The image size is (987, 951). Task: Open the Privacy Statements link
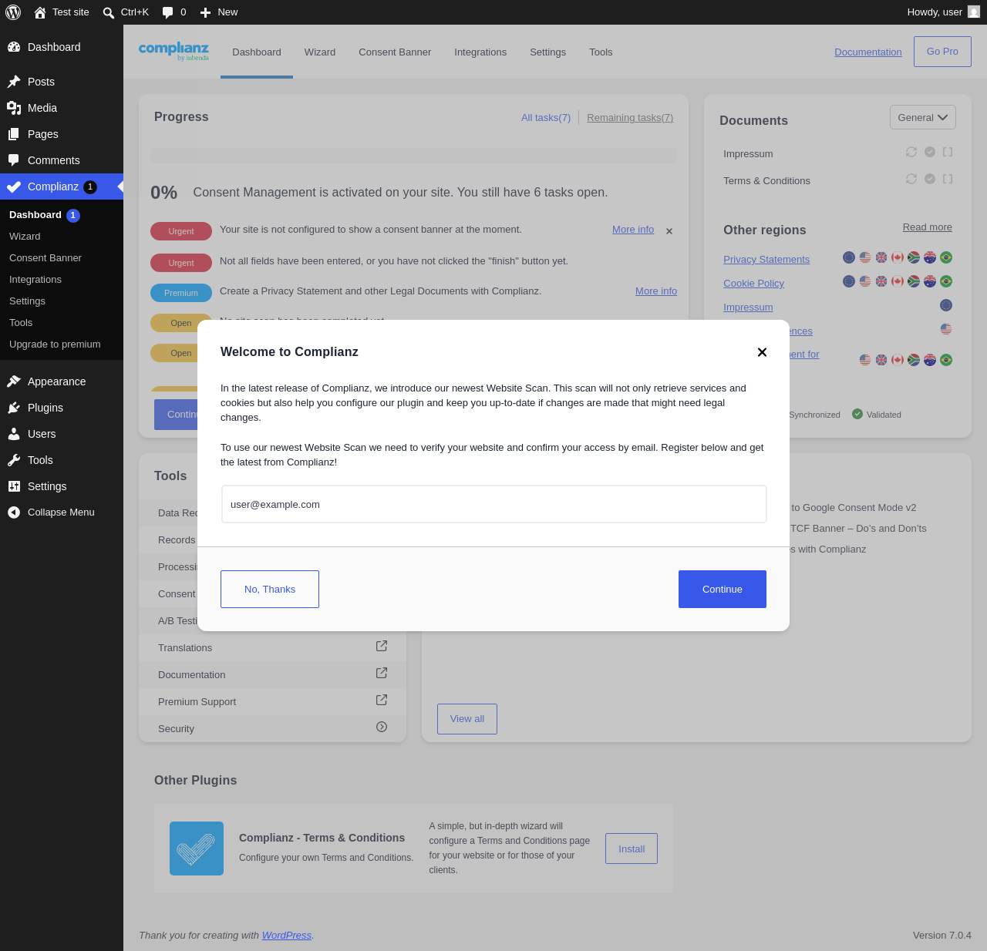[x=766, y=260]
